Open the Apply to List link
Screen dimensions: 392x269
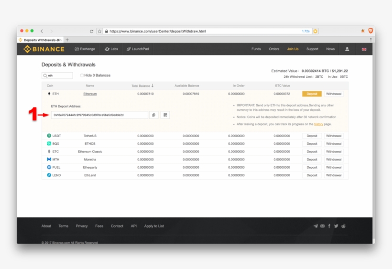pos(154,226)
